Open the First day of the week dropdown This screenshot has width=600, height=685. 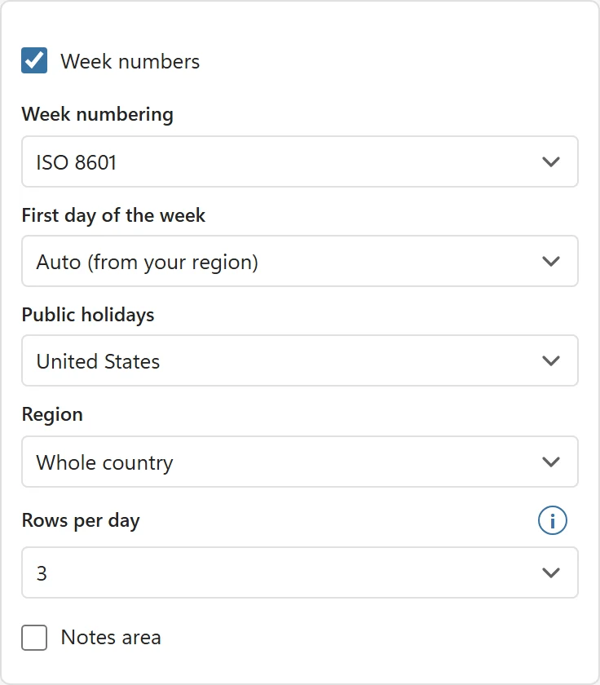300,261
